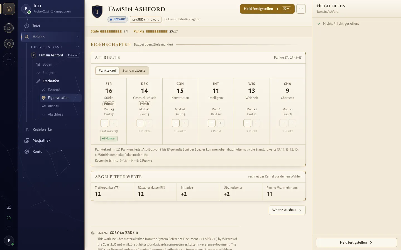This screenshot has height=250, width=401.
Task: Click the top Held fertigstellen button
Action: click(x=267, y=9)
